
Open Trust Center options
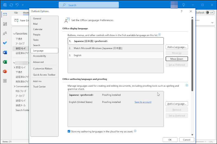pos(44,87)
